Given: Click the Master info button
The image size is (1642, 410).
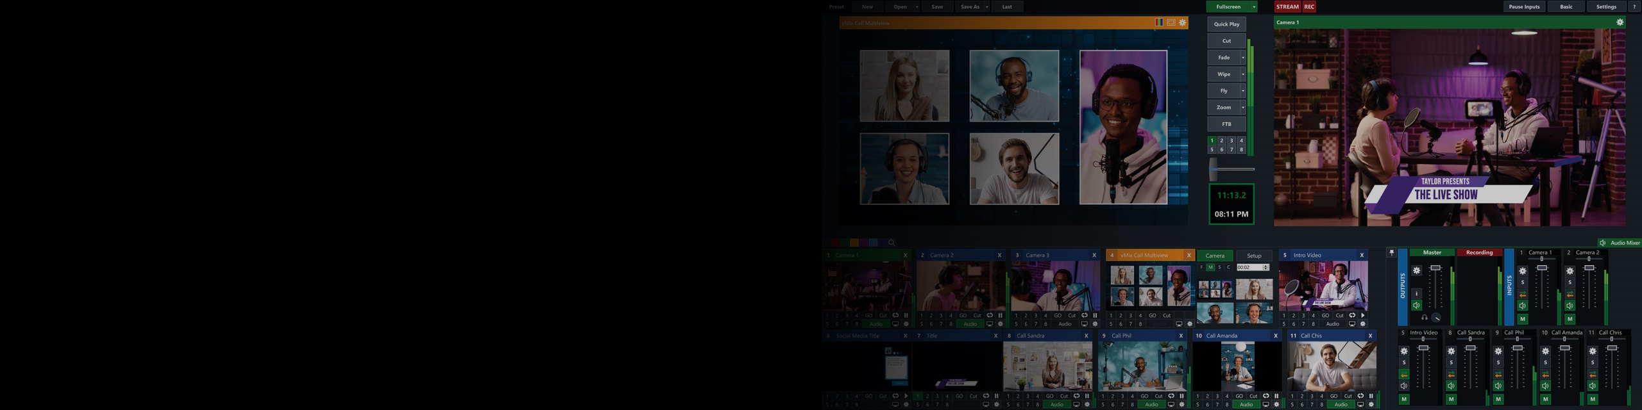Looking at the screenshot, I should click(1416, 293).
